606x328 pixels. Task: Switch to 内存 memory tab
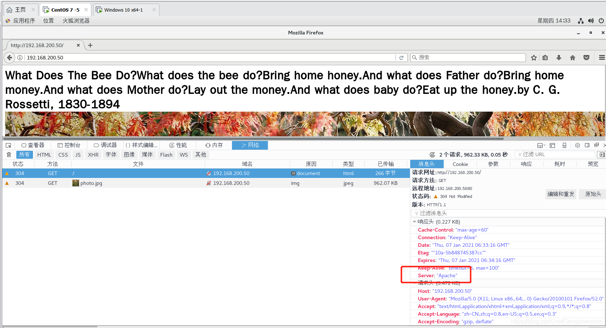(x=214, y=145)
